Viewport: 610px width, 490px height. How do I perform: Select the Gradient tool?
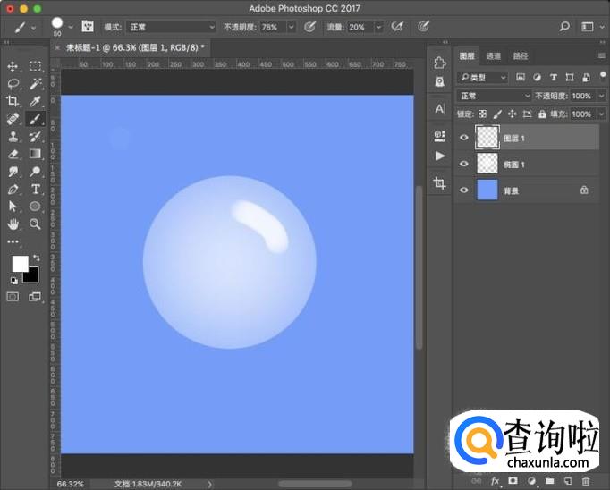[x=36, y=154]
